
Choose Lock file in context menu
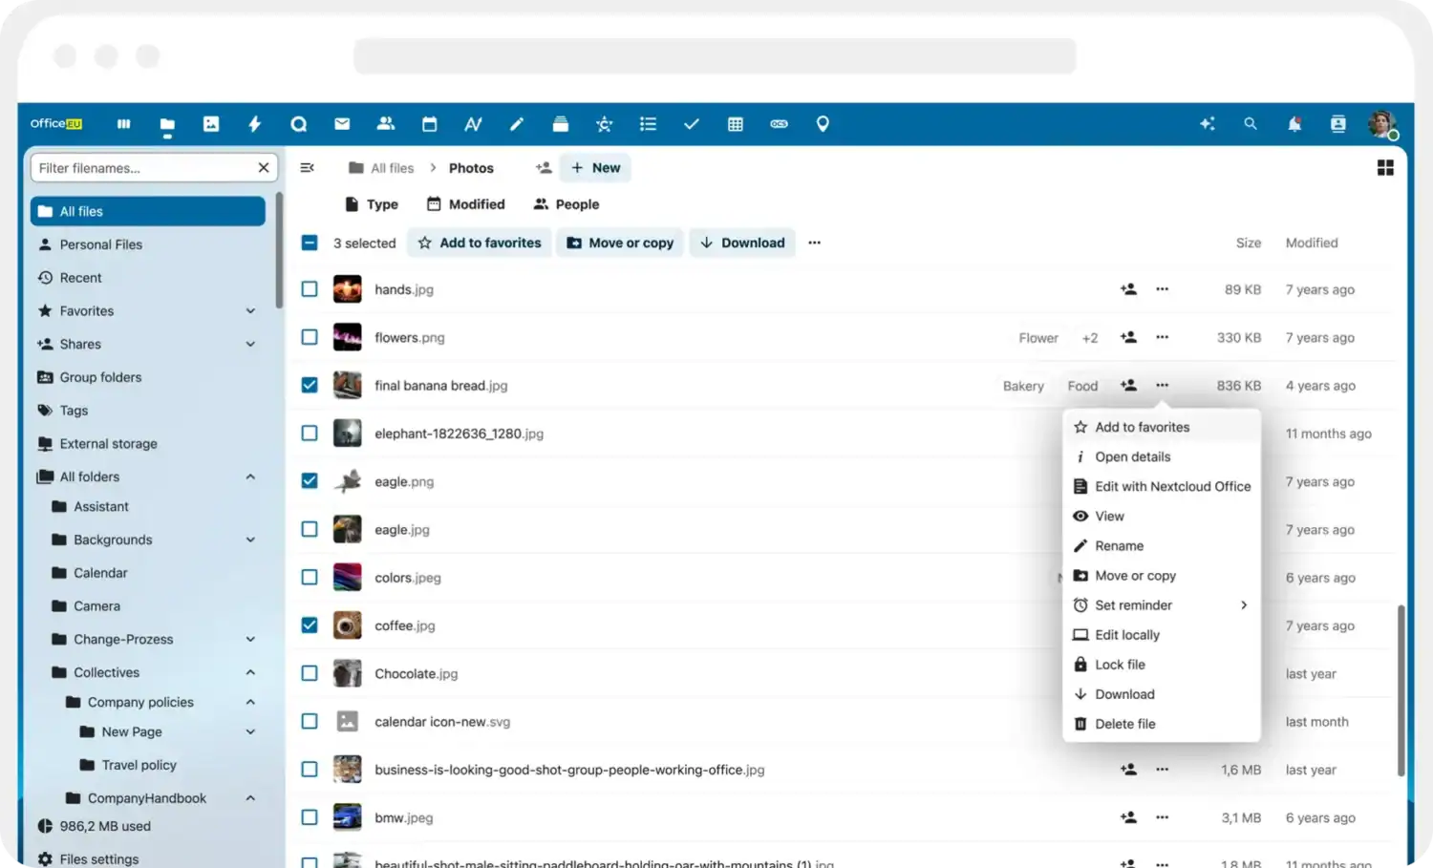click(x=1162, y=665)
